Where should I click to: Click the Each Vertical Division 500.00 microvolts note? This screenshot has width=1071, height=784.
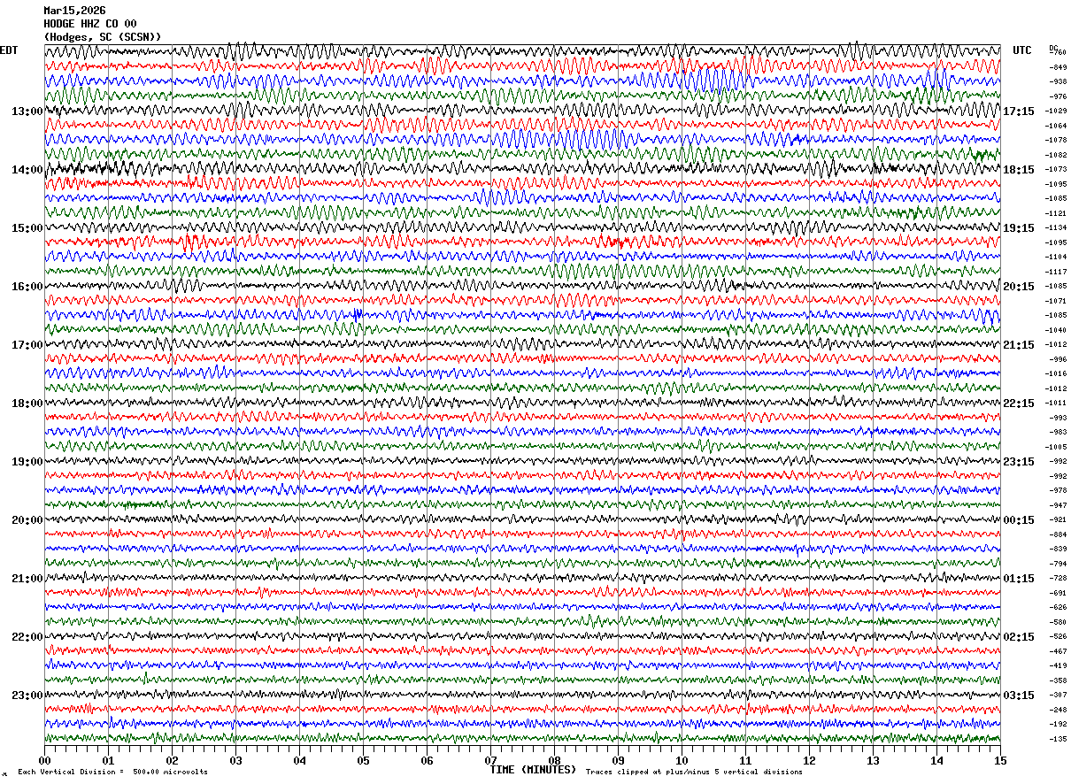tap(112, 772)
